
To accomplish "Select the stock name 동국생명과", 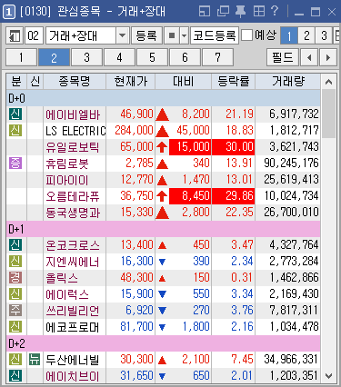I will (73, 213).
